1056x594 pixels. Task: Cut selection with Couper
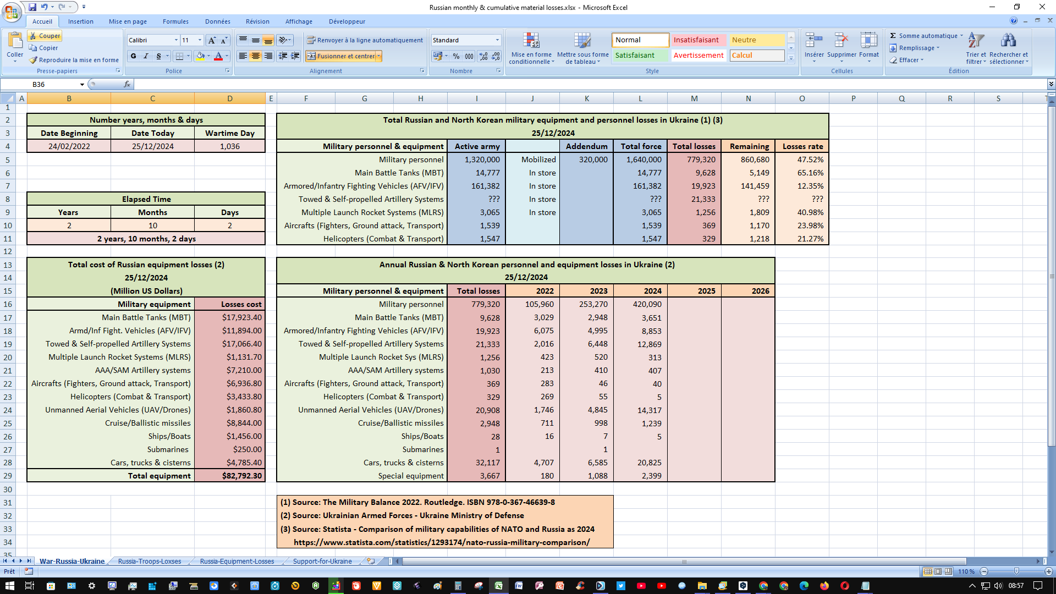pyautogui.click(x=45, y=36)
